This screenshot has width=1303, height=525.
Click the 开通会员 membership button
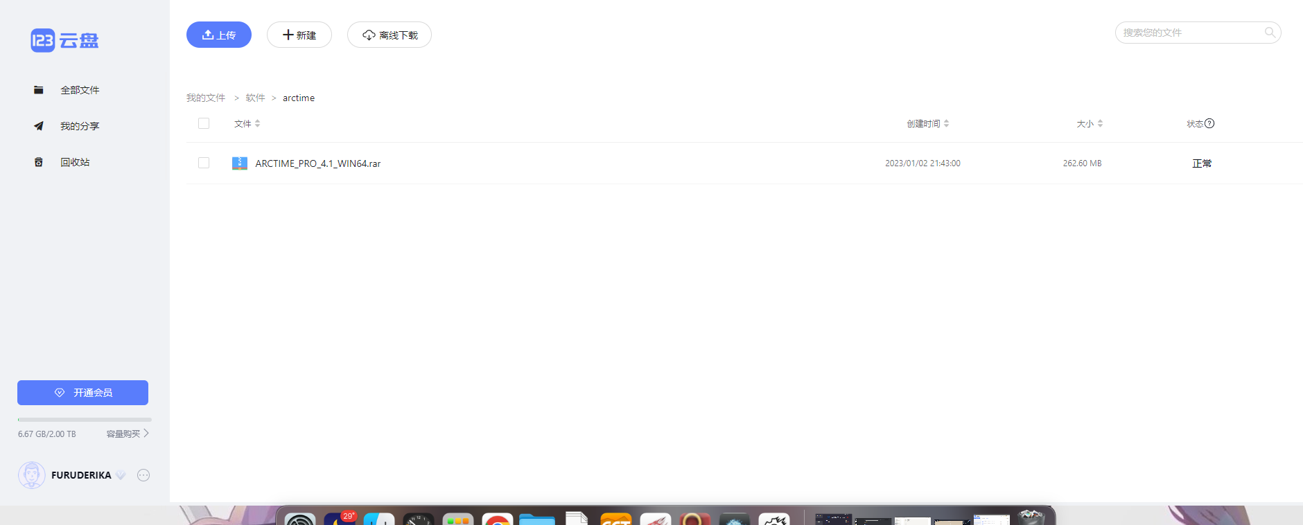coord(82,393)
